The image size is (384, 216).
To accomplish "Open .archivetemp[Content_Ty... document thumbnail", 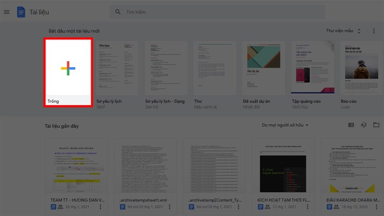I will 214,165.
